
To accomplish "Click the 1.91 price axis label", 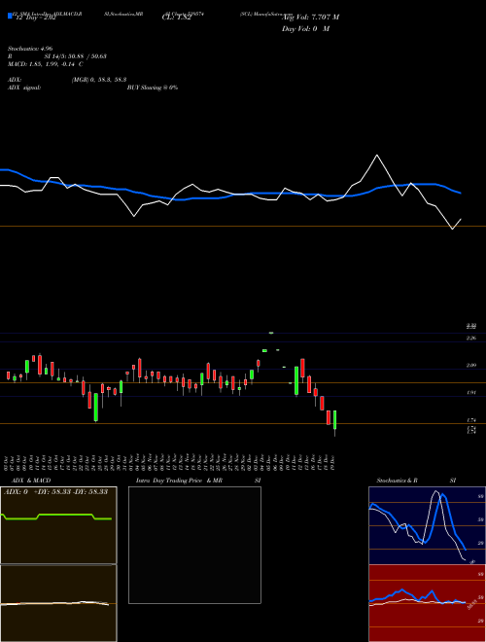I will click(471, 393).
